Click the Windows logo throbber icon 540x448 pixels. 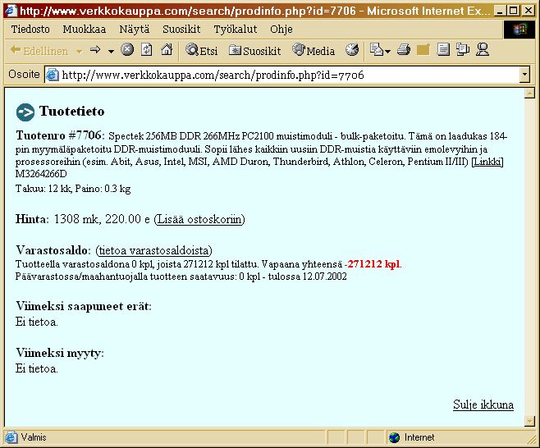point(519,30)
